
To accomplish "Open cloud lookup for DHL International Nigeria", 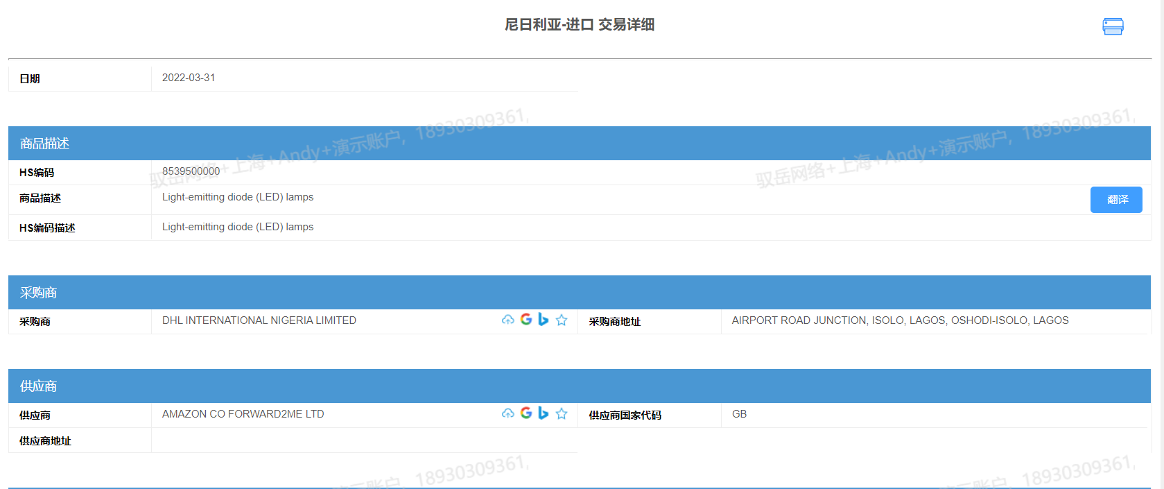I will pyautogui.click(x=508, y=320).
